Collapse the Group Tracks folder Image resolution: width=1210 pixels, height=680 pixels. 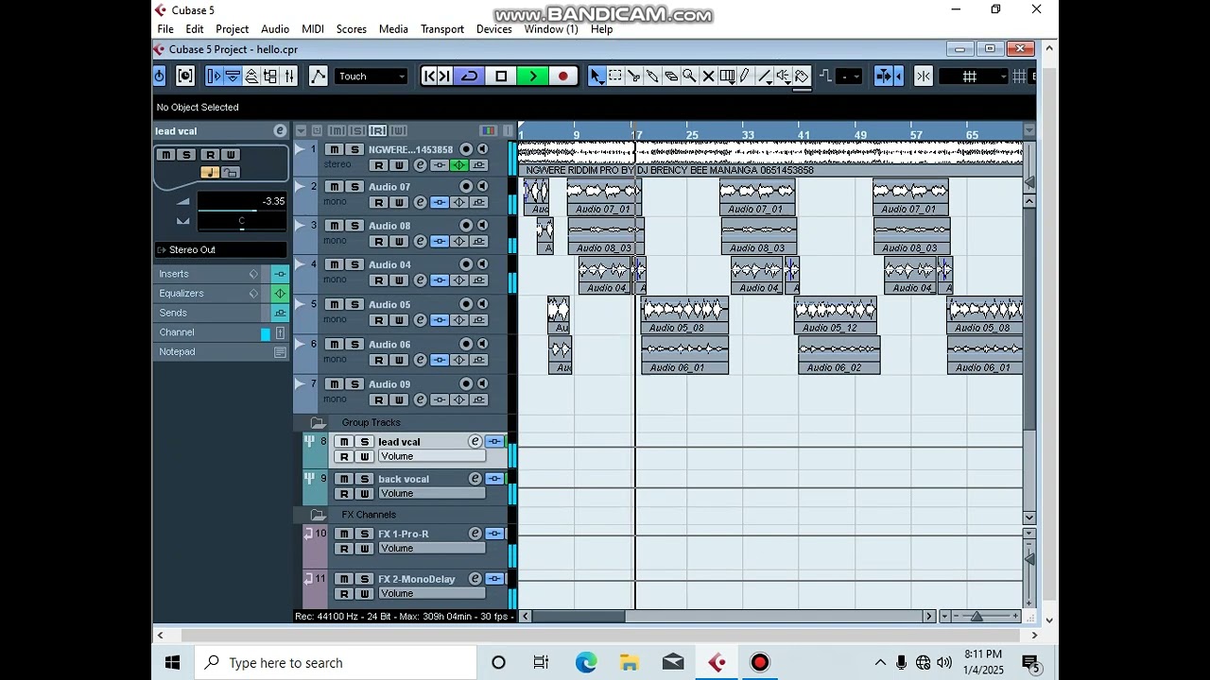[318, 423]
